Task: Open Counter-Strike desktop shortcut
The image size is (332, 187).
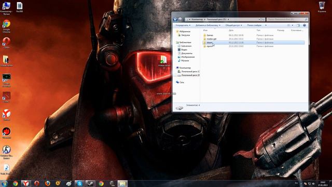Action: 6,152
